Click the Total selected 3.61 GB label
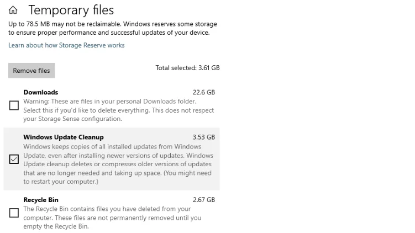The image size is (415, 233). coord(187,68)
